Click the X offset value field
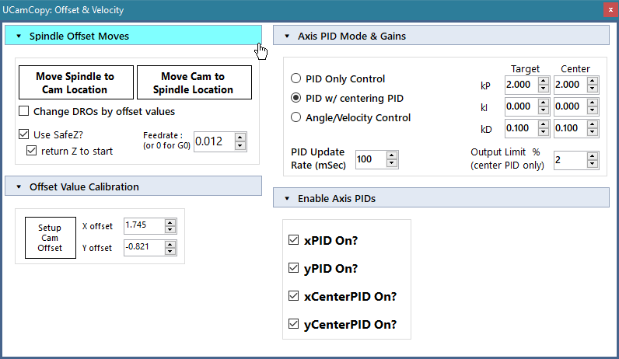 pyautogui.click(x=144, y=225)
